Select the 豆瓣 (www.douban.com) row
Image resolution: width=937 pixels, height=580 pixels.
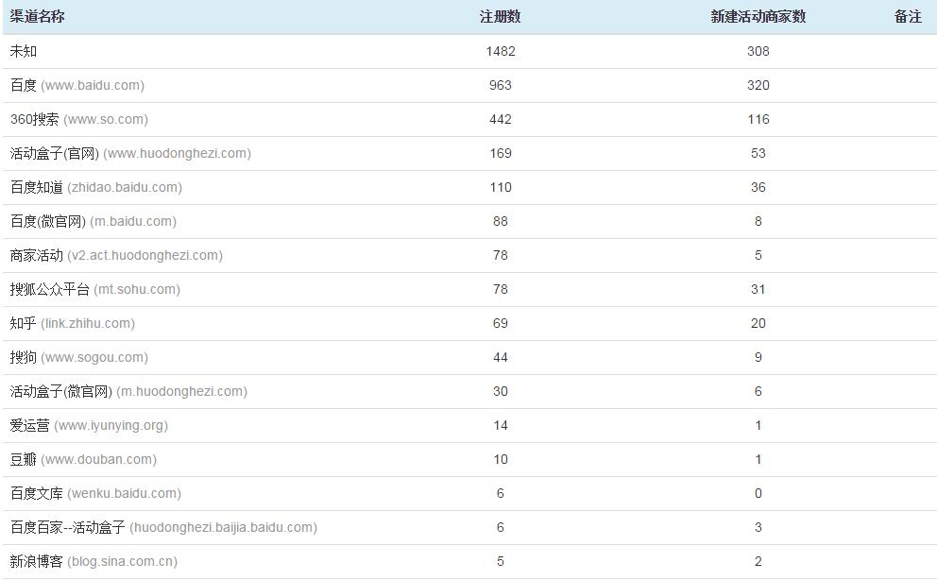469,460
